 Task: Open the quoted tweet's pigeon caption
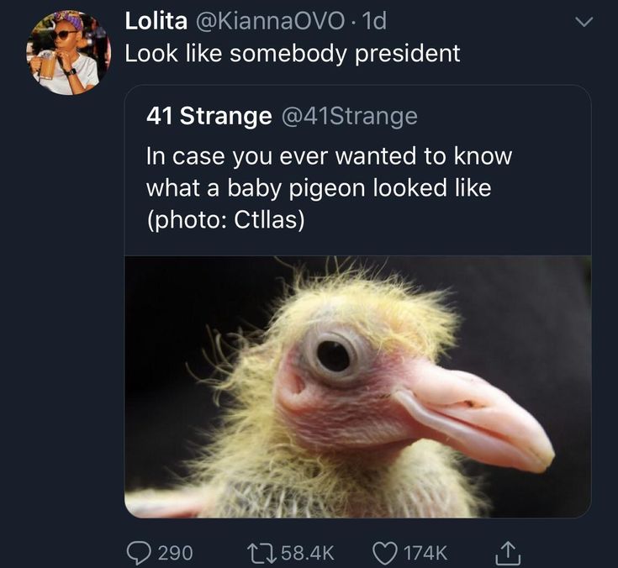tap(329, 187)
